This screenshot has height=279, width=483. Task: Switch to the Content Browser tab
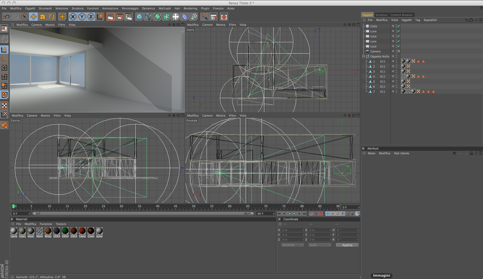tap(401, 15)
